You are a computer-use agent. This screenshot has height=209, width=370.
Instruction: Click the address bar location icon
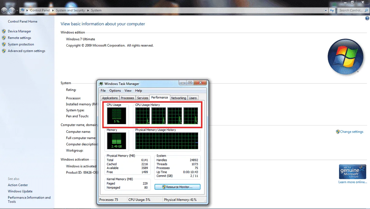coord(23,10)
